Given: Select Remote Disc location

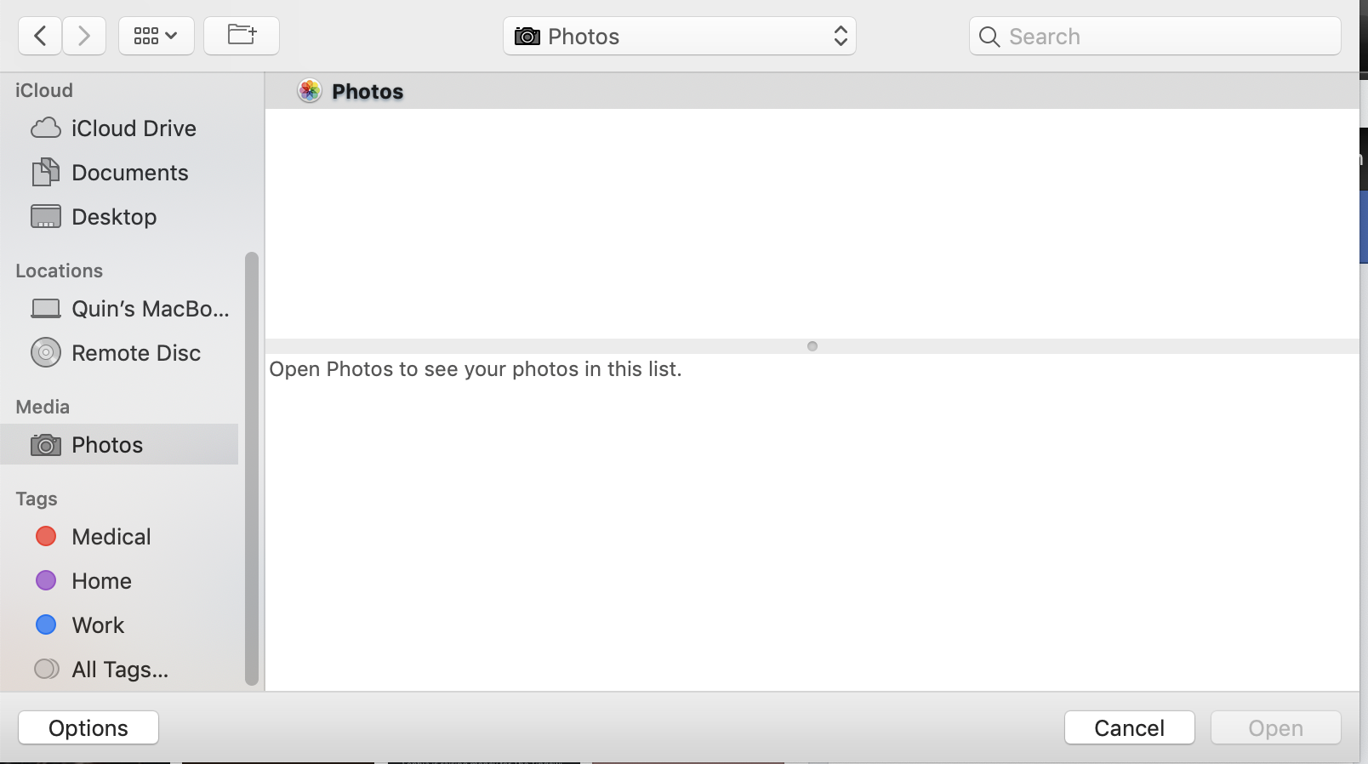Looking at the screenshot, I should coord(136,353).
